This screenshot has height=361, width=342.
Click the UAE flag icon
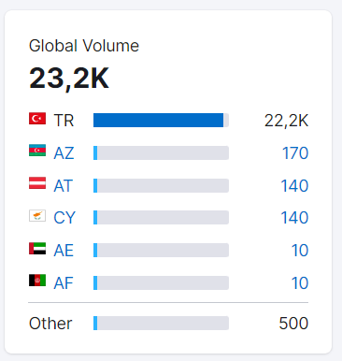pos(37,248)
